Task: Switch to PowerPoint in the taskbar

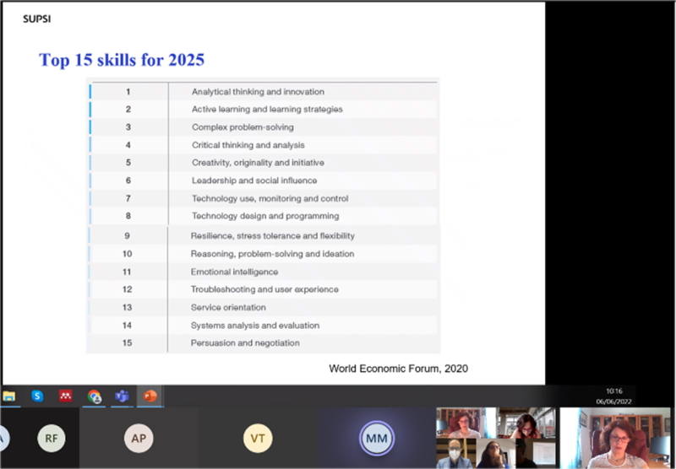Action: [x=150, y=396]
